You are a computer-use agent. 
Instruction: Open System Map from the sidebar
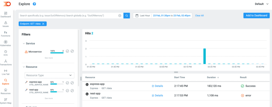click(6, 101)
